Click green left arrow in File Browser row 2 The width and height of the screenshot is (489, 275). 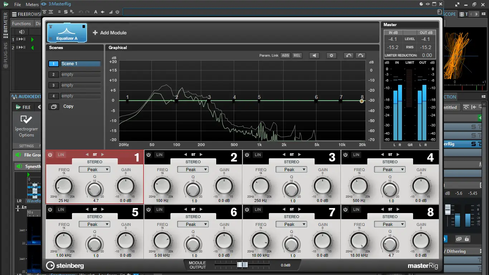pyautogui.click(x=32, y=48)
